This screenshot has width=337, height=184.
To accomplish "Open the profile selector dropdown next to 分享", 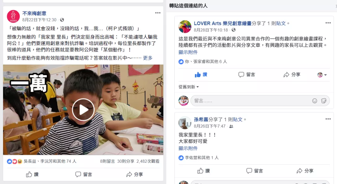I will pos(322,75).
